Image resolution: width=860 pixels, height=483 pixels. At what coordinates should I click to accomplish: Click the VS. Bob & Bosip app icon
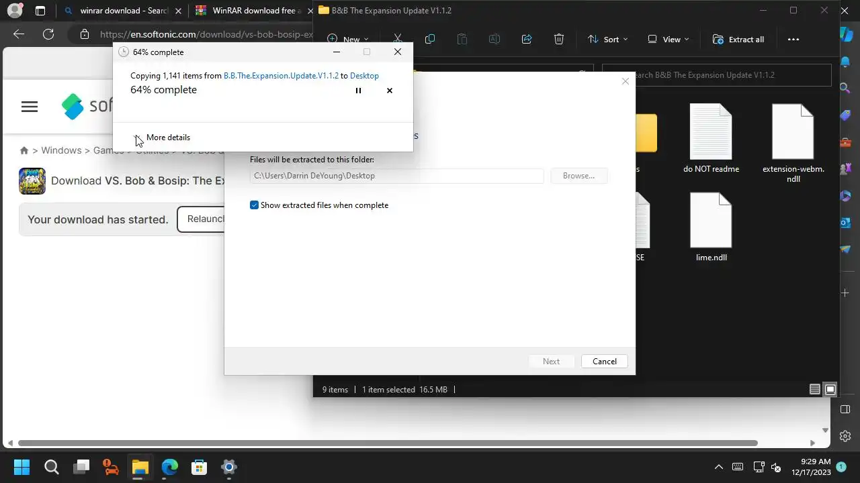click(x=32, y=181)
